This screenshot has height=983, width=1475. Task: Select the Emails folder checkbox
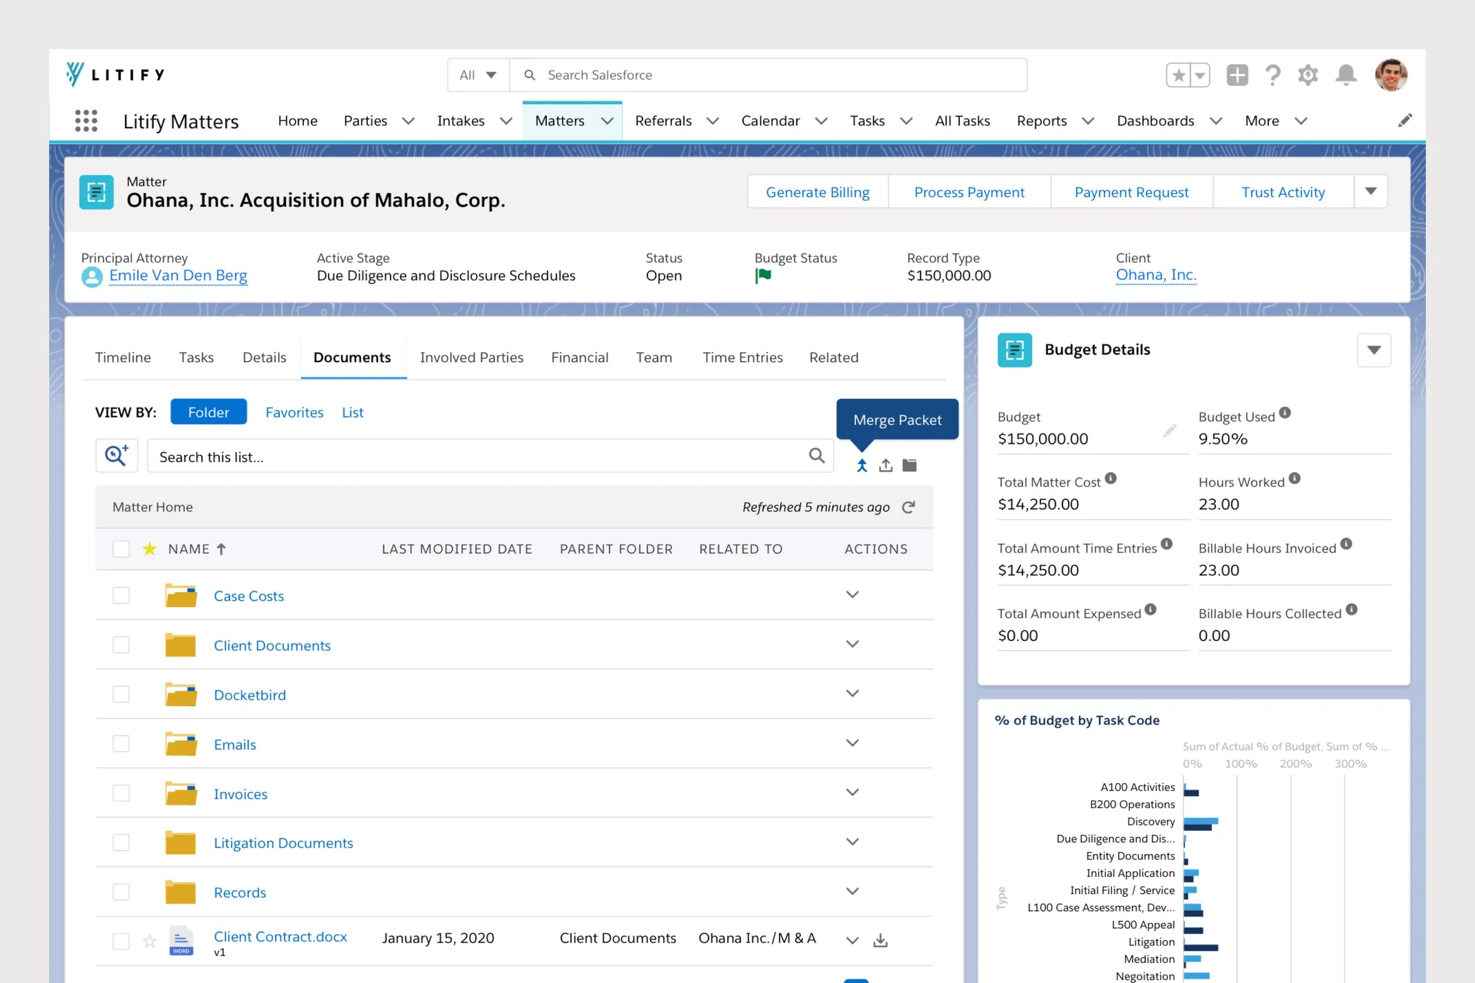pos(121,744)
